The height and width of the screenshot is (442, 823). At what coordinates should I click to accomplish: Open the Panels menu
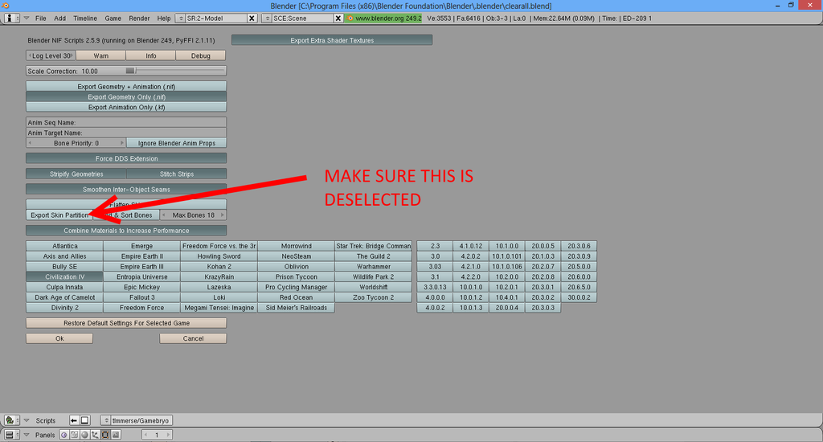(45, 435)
